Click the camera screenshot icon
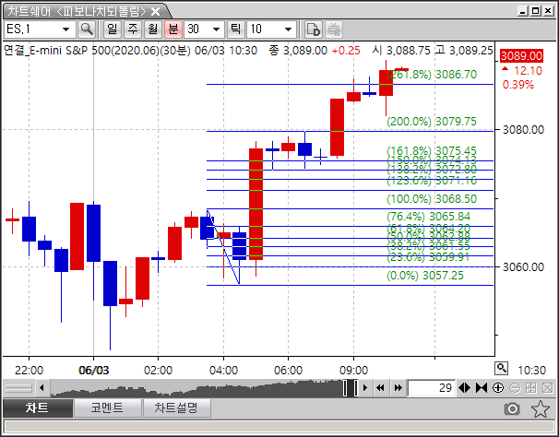This screenshot has height=437, width=559. click(x=511, y=408)
